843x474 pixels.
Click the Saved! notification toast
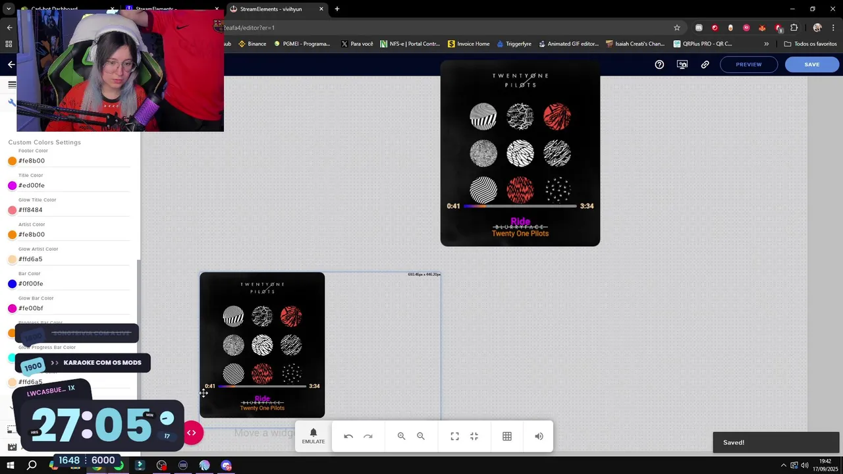pyautogui.click(x=776, y=442)
